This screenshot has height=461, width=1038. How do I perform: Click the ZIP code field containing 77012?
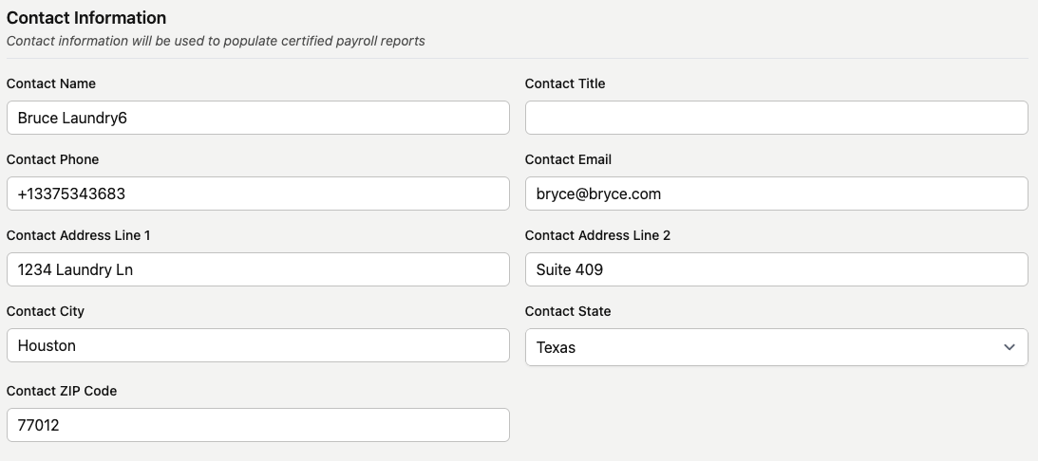pyautogui.click(x=257, y=425)
